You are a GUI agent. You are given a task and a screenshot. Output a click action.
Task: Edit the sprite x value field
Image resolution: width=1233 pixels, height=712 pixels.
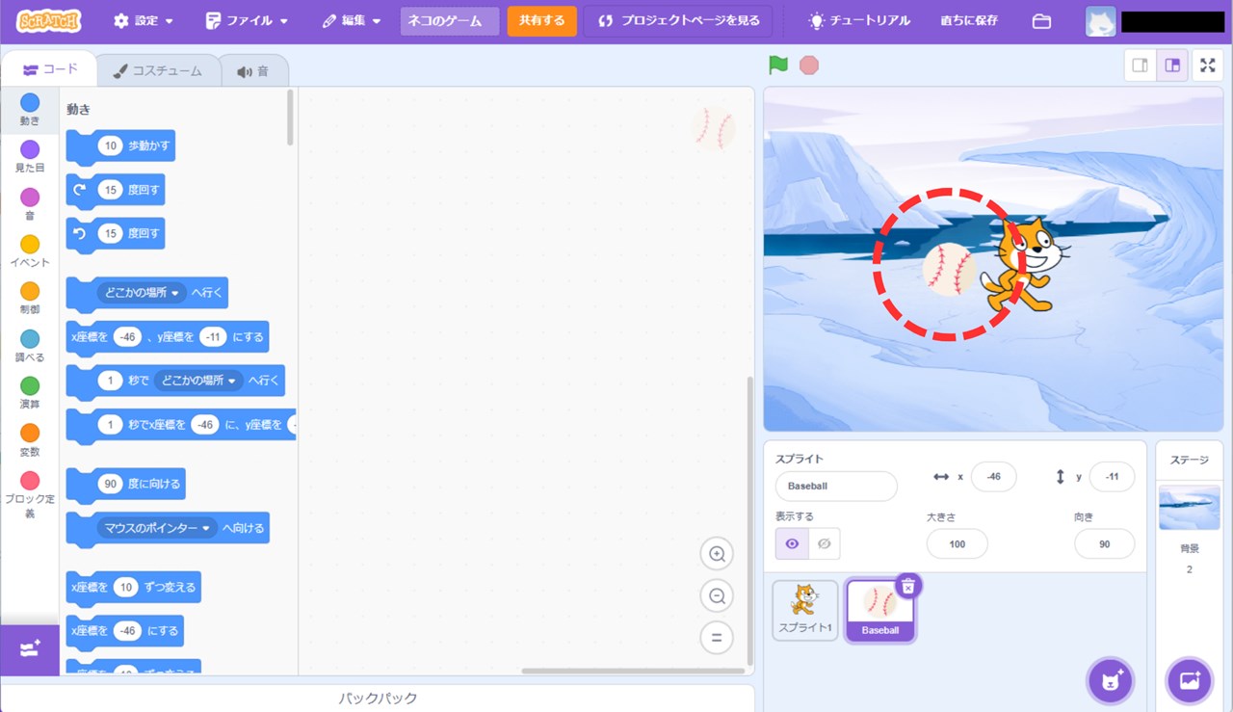click(993, 477)
